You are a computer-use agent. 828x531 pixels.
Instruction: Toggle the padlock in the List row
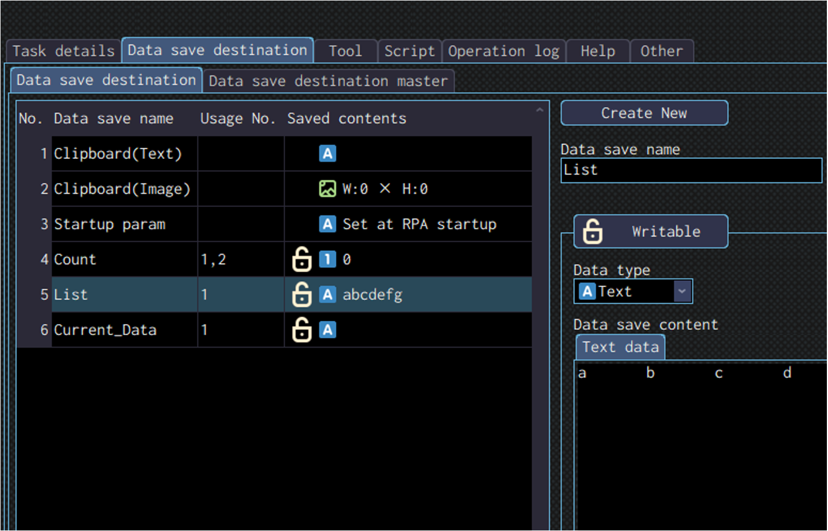pyautogui.click(x=302, y=294)
